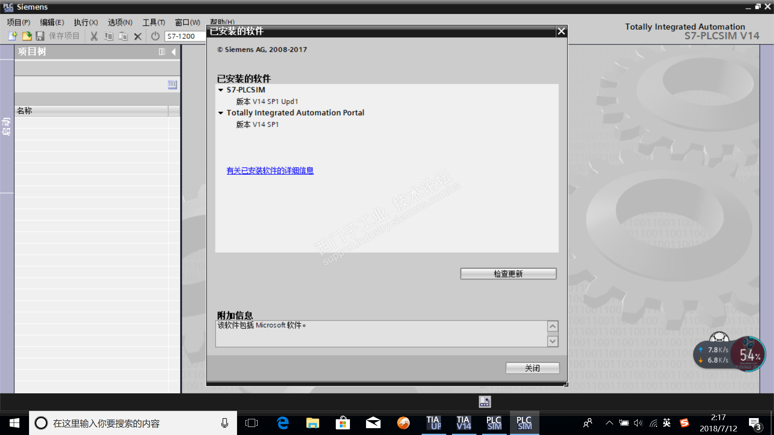The width and height of the screenshot is (774, 435).
Task: Click the 启动 vertical side tab
Action: [6, 126]
